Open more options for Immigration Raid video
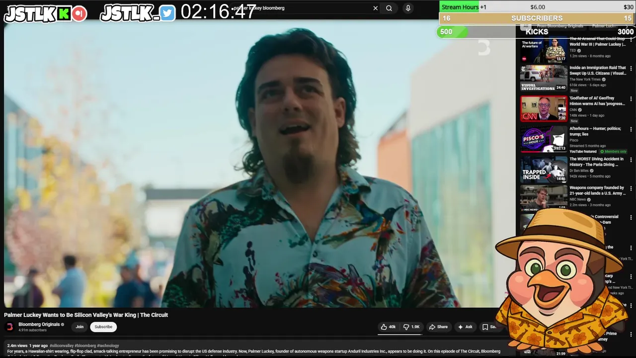 pos(631,69)
